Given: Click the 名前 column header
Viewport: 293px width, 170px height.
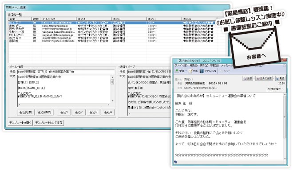Looking at the screenshot, I should pyautogui.click(x=20, y=19).
